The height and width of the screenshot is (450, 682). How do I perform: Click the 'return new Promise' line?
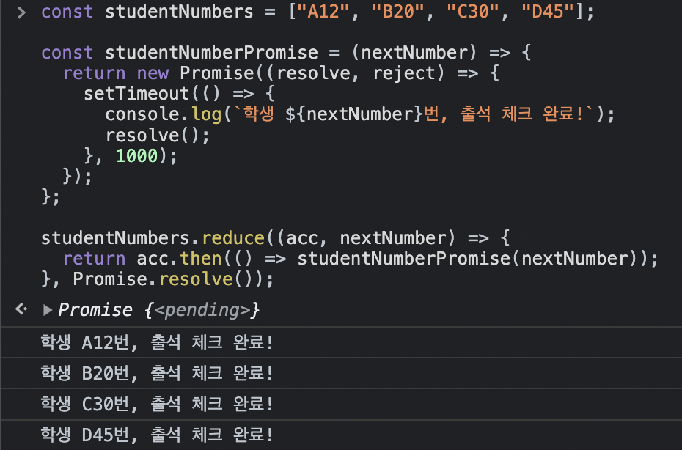click(x=281, y=73)
